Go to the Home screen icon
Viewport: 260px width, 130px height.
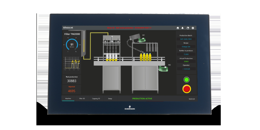coord(178,28)
